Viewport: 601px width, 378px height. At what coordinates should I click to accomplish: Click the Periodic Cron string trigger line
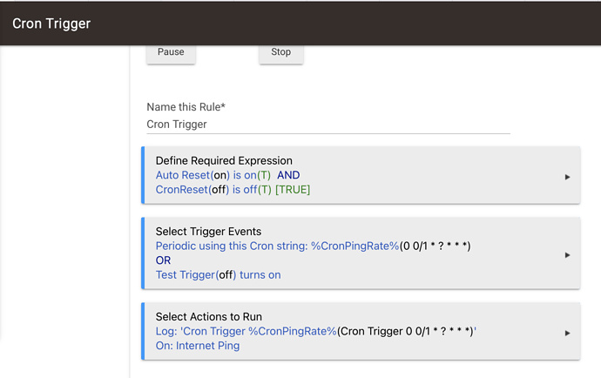[313, 246]
